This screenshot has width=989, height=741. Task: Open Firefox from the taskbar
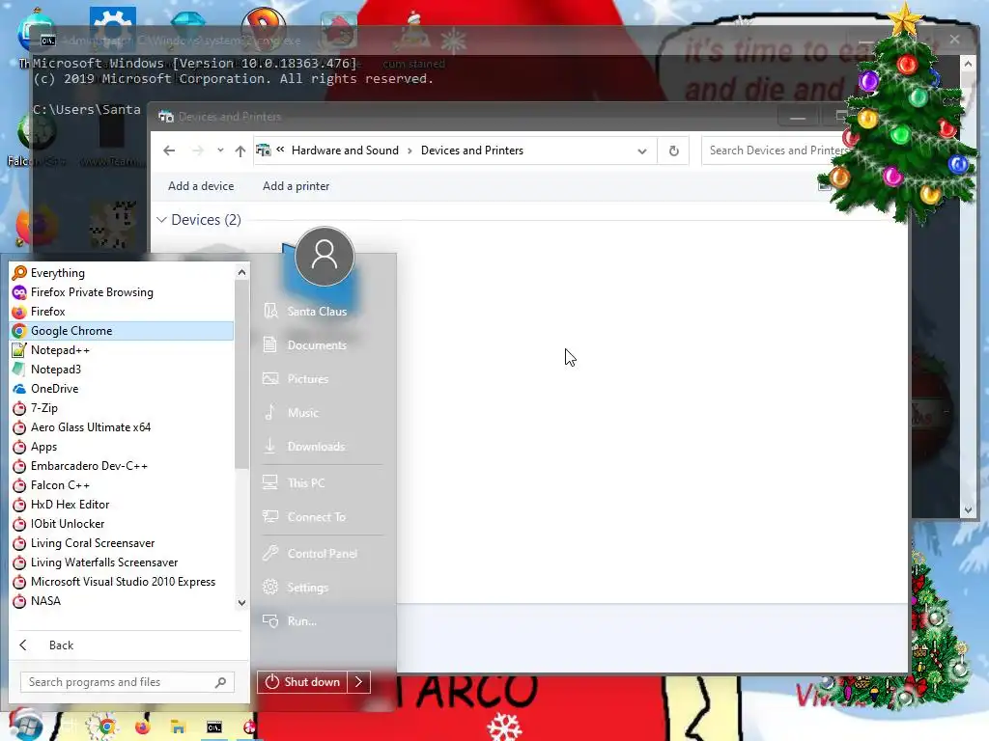(x=143, y=727)
